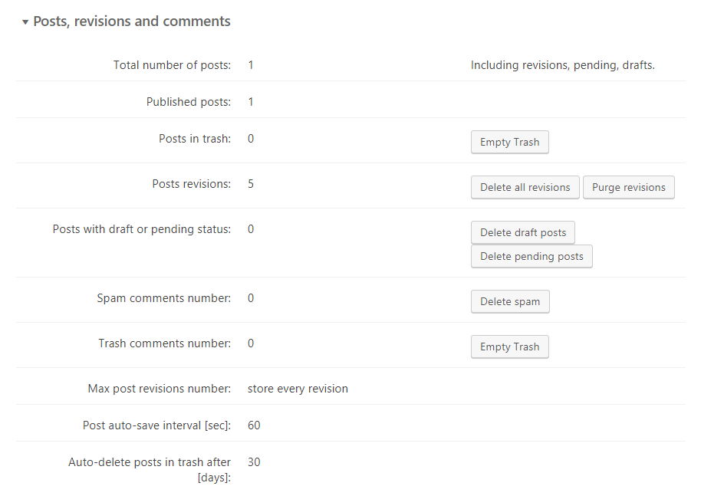Click the Posts, revisions and comments heading
This screenshot has width=701, height=496.
[x=131, y=21]
